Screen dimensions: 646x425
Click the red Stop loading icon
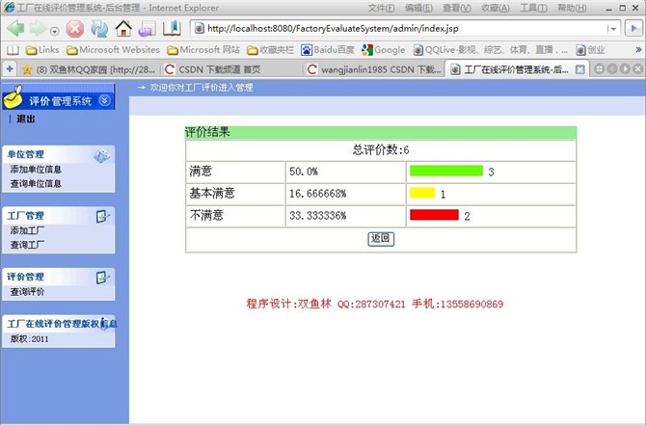tap(75, 29)
